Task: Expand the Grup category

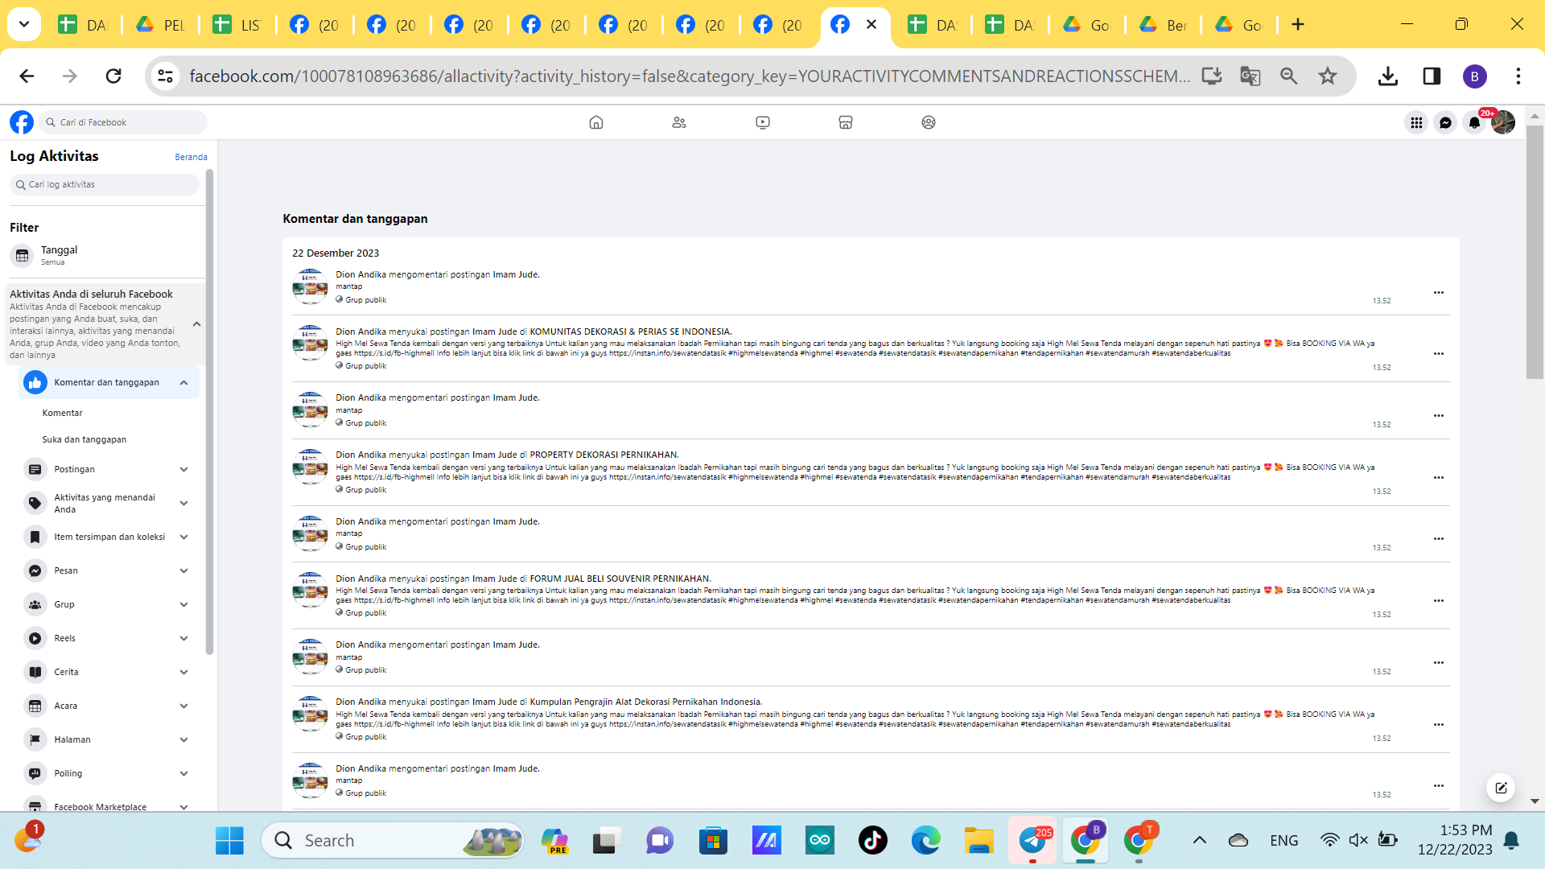Action: 183,604
